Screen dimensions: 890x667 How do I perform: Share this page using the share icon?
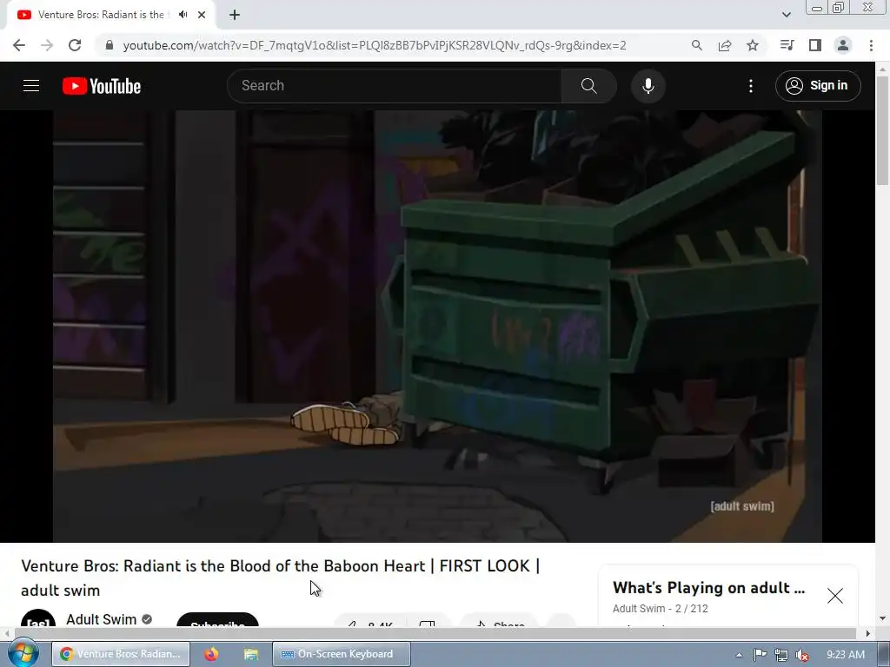pos(725,45)
